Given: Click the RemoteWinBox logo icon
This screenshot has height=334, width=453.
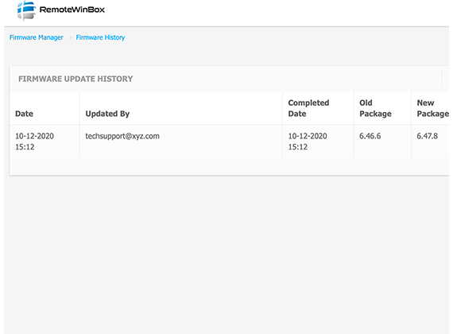Looking at the screenshot, I should [26, 10].
